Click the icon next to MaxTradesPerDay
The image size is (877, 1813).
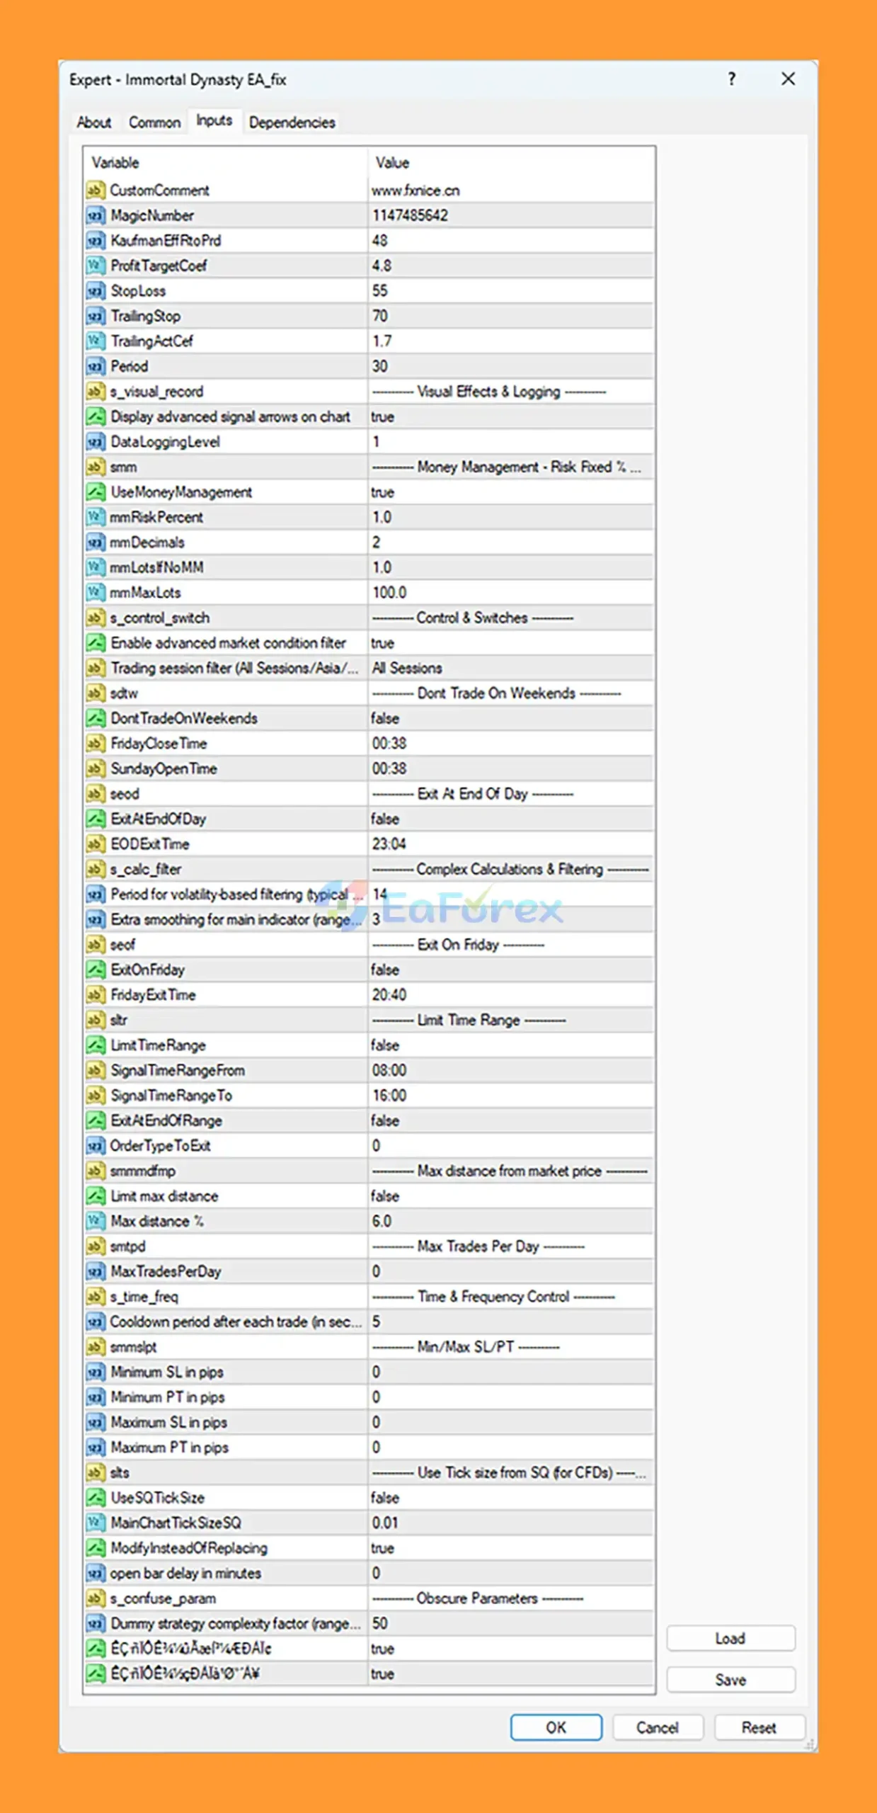(x=96, y=1272)
